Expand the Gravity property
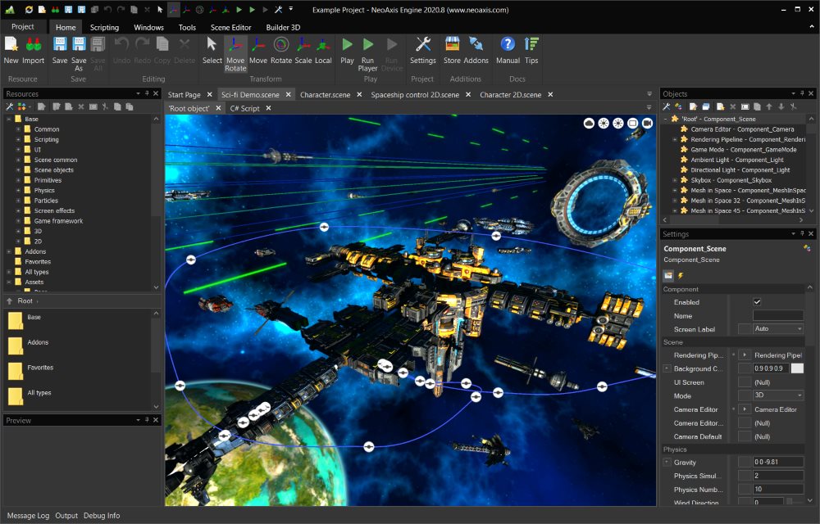This screenshot has width=820, height=524. 667,462
